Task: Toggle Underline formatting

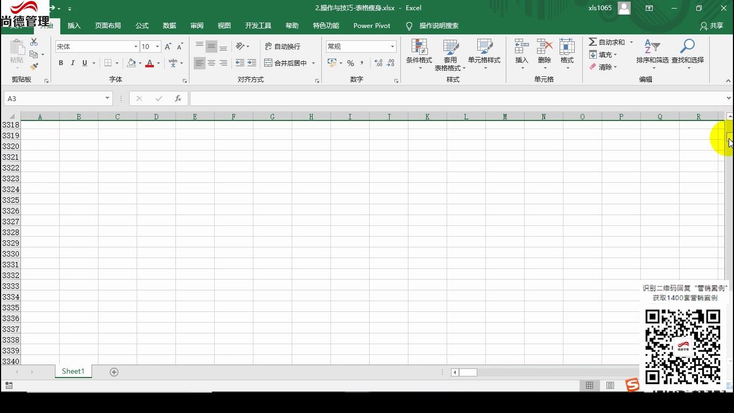Action: [84, 63]
